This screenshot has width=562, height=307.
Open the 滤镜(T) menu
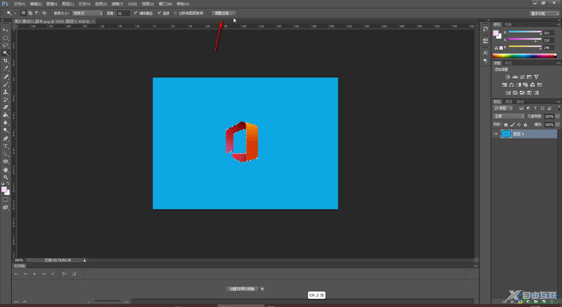pyautogui.click(x=117, y=4)
